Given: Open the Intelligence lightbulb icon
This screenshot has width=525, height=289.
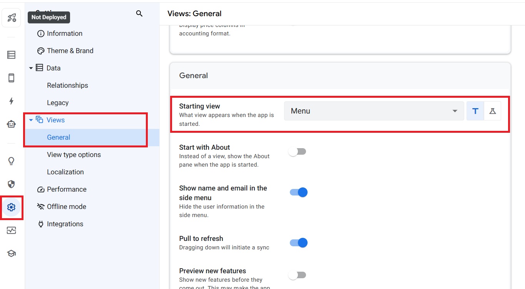Looking at the screenshot, I should (x=11, y=161).
